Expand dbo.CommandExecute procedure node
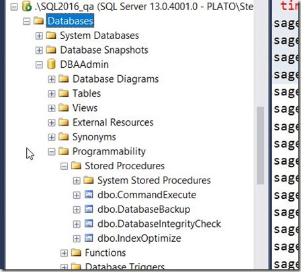Screen dimensions: 301x272 click(x=77, y=195)
